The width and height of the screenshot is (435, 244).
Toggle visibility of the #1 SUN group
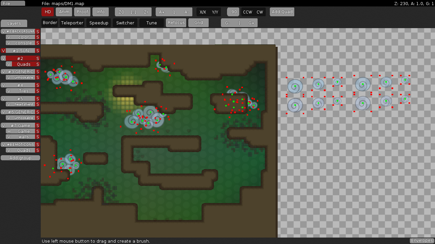pos(3,51)
